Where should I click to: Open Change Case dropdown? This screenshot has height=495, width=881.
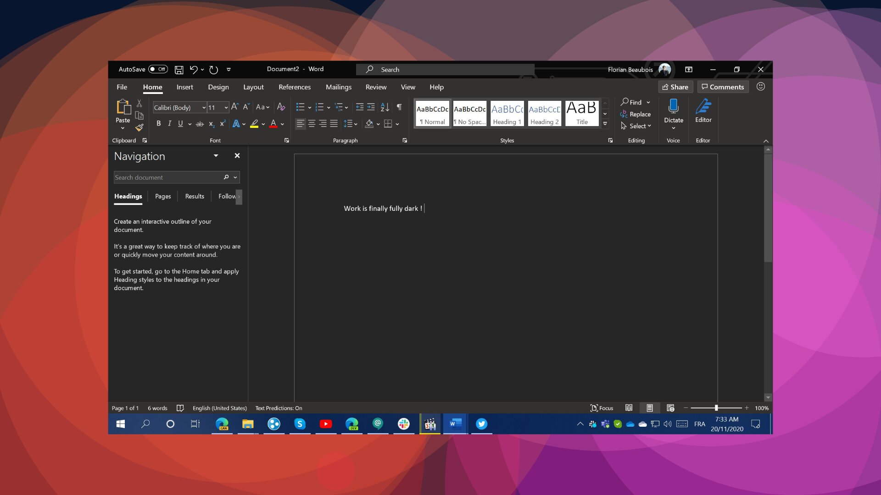tap(262, 107)
